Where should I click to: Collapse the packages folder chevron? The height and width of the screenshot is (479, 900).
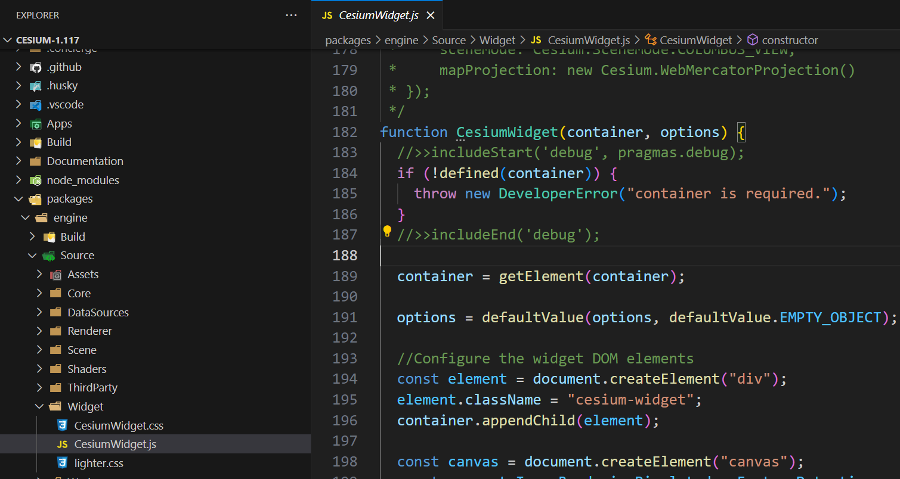click(x=18, y=199)
